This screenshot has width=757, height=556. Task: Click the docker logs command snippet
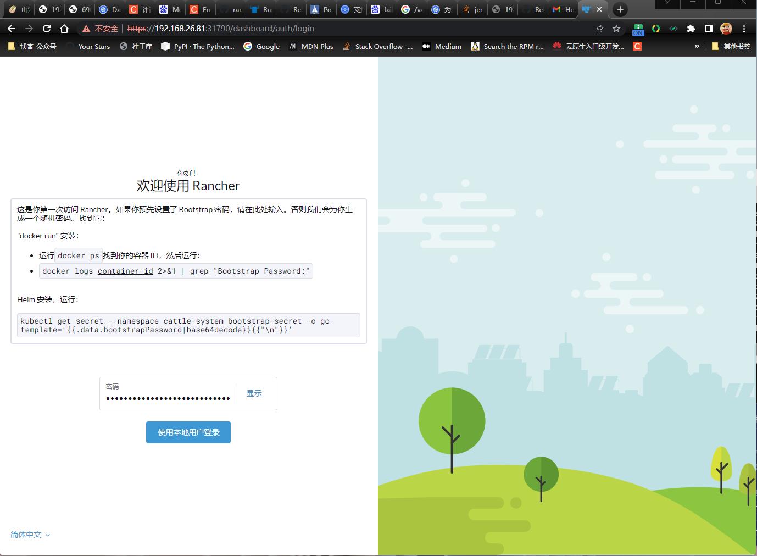(x=176, y=271)
